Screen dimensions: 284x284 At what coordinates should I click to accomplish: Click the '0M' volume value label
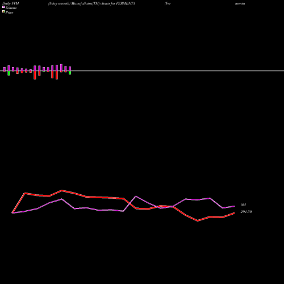pyautogui.click(x=243, y=205)
